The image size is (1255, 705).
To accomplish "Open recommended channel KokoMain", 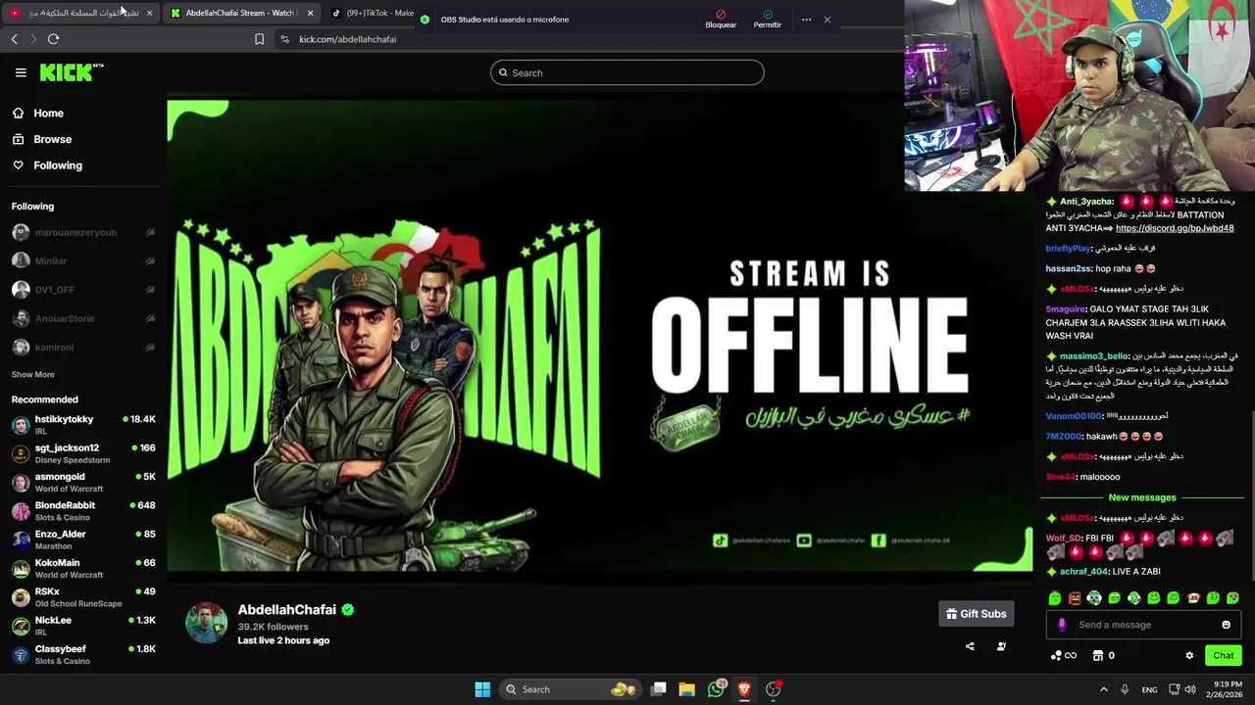I will point(83,568).
